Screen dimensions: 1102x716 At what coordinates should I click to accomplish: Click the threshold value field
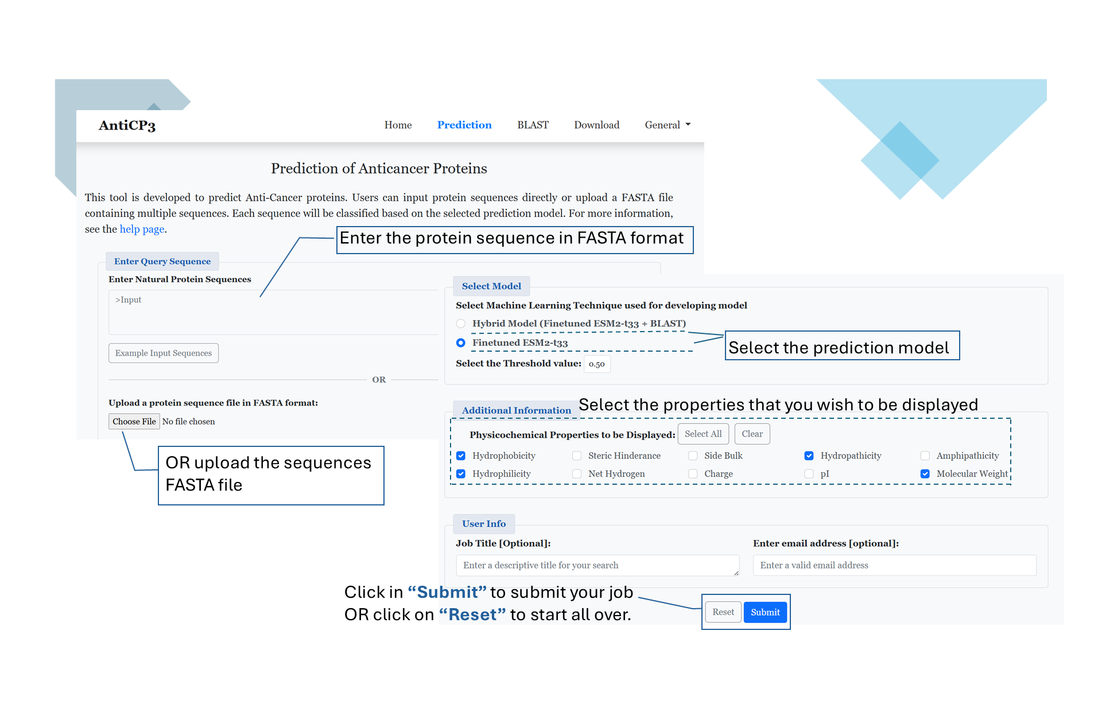[597, 364]
